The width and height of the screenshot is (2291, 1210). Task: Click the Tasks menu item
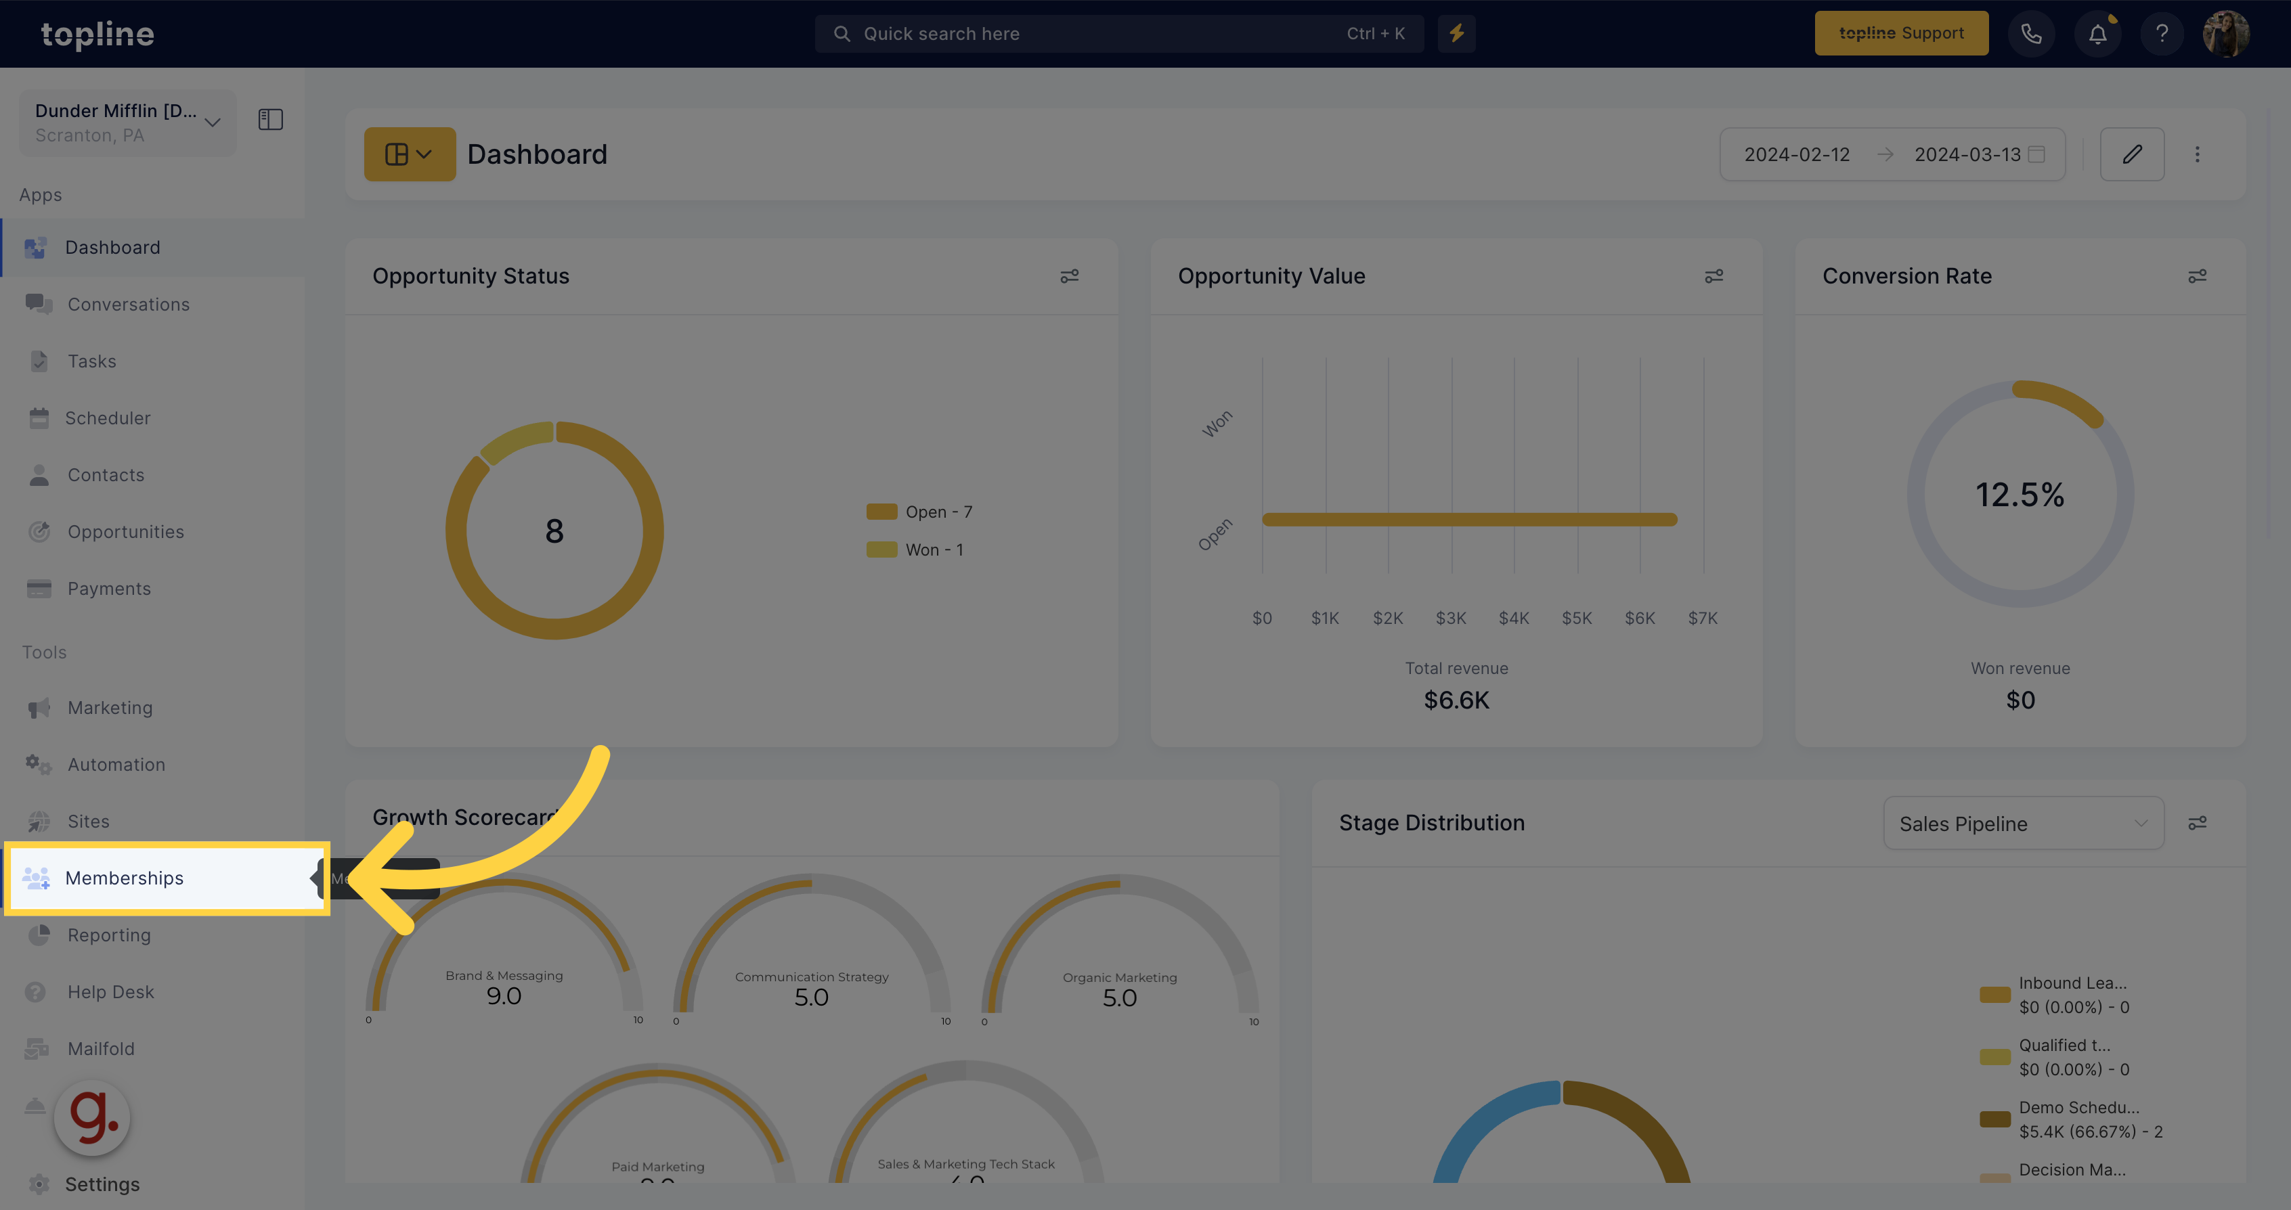coord(91,361)
